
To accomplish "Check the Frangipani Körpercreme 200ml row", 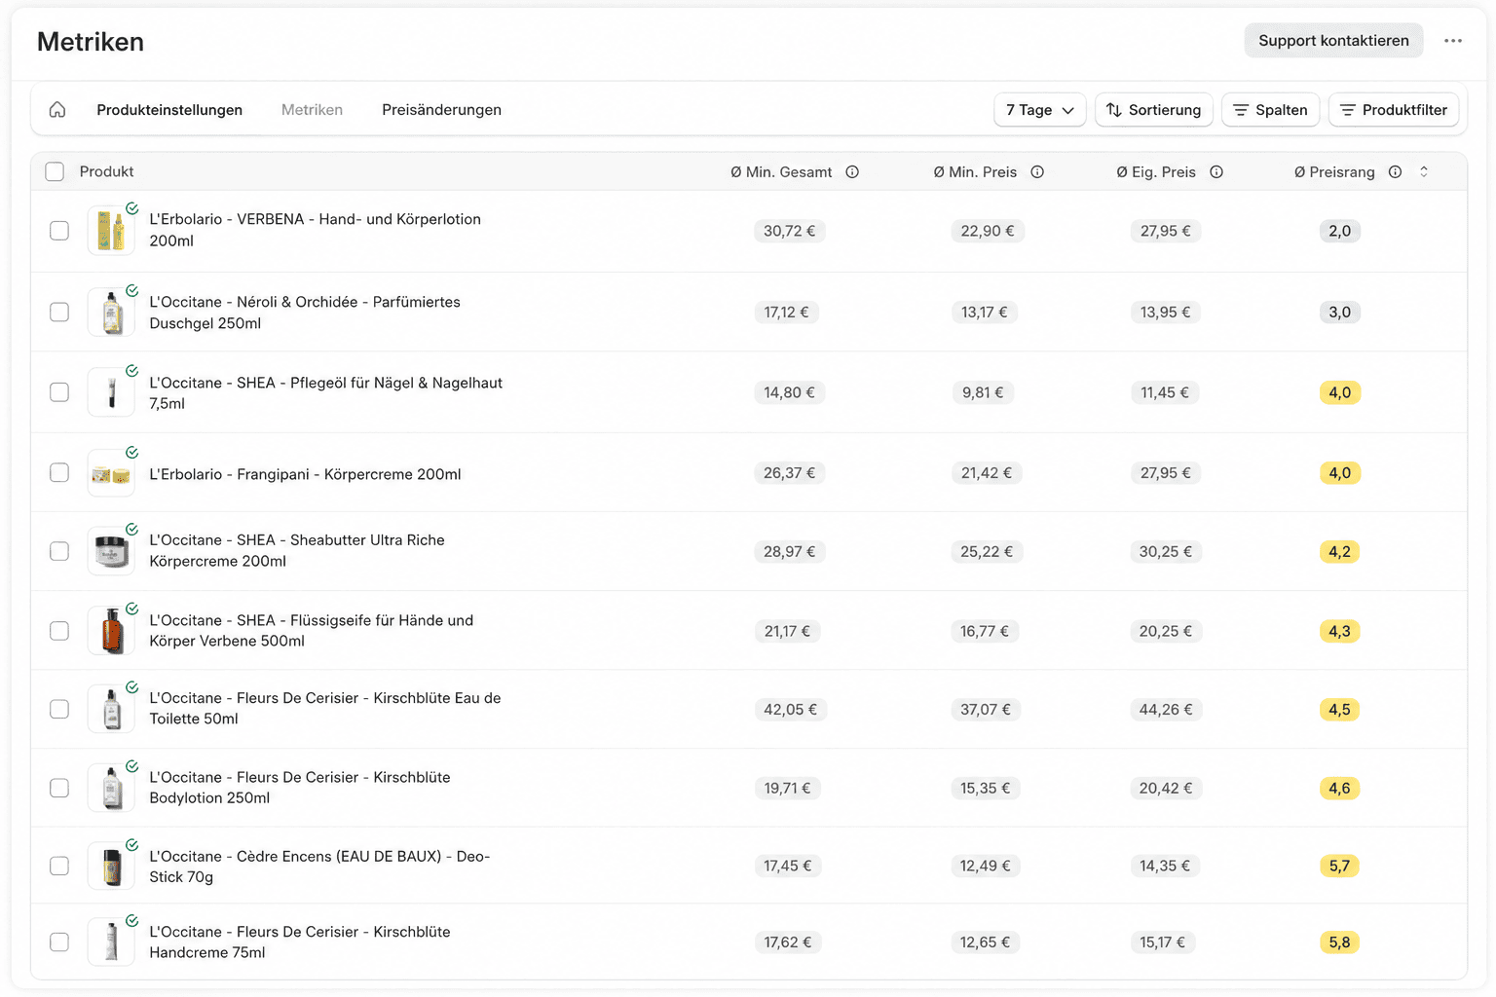I will (x=59, y=472).
